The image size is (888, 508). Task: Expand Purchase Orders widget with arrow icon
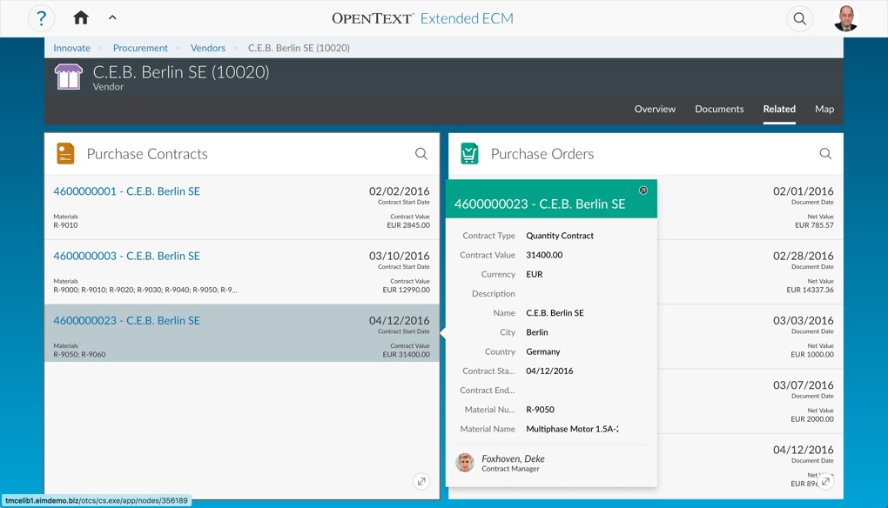click(825, 481)
